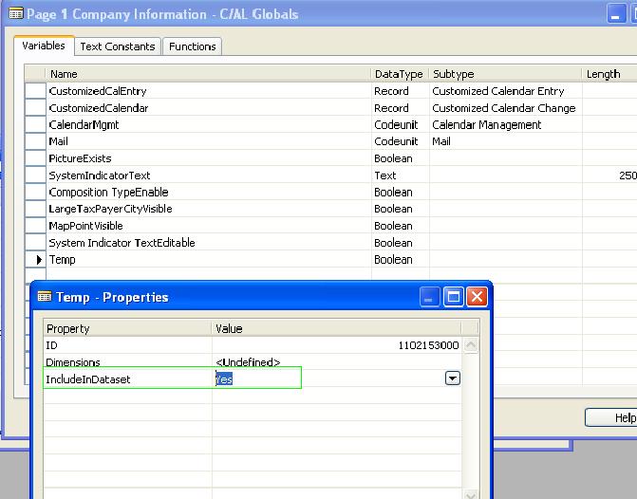The height and width of the screenshot is (499, 637).
Task: Select the Composition TypeEnable variable name
Action: [108, 192]
